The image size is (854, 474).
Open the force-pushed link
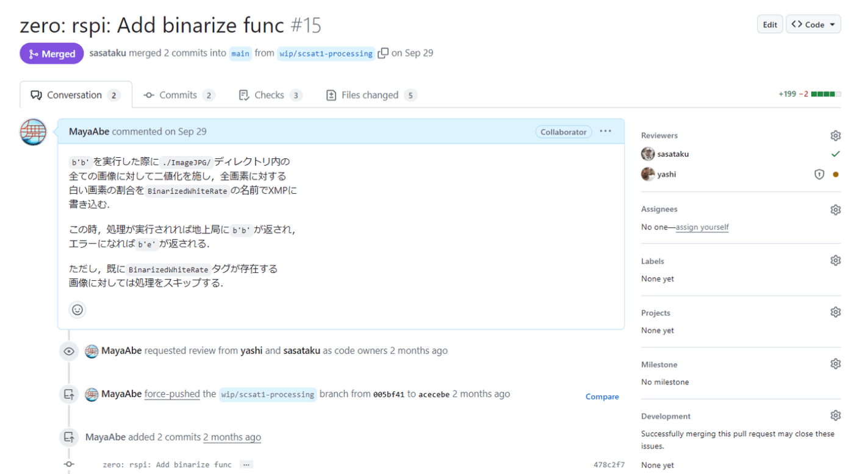pyautogui.click(x=172, y=394)
